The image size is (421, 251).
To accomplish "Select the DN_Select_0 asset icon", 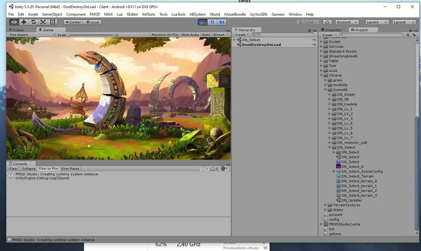I will [x=338, y=167].
